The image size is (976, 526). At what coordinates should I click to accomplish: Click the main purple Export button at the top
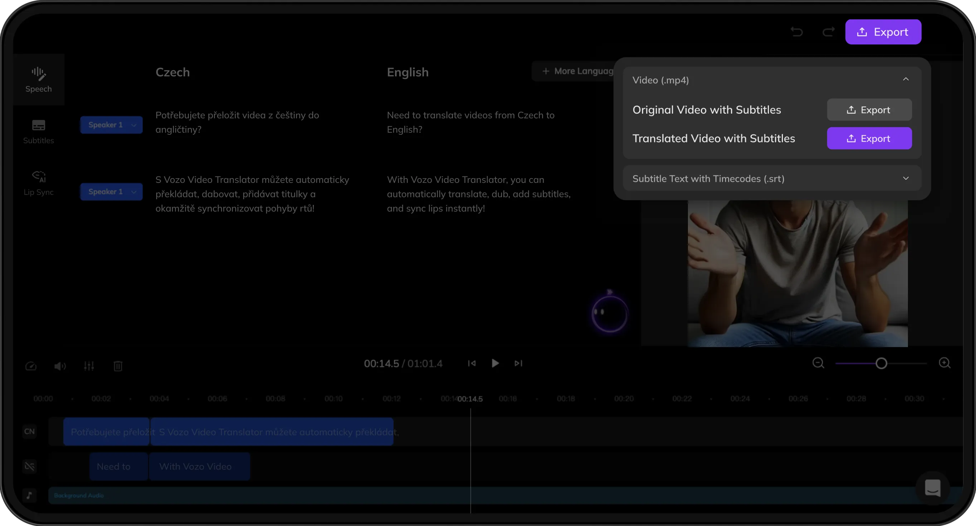(x=883, y=32)
